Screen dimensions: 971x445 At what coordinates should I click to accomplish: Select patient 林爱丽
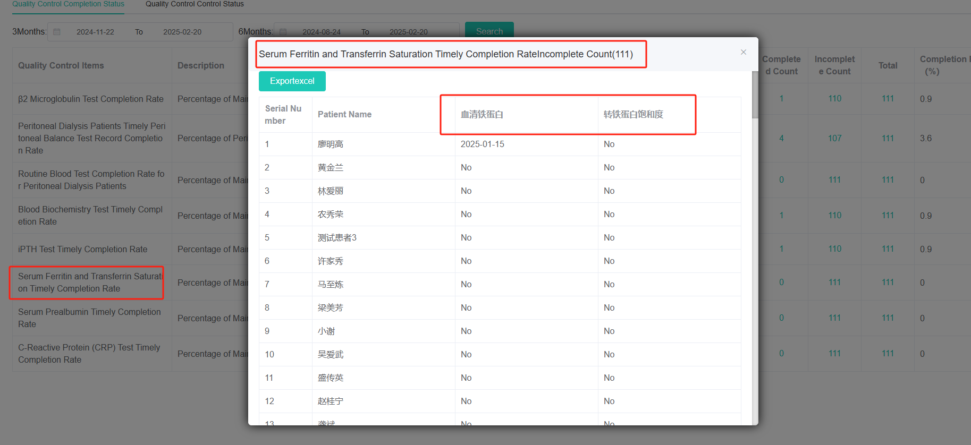pos(331,191)
